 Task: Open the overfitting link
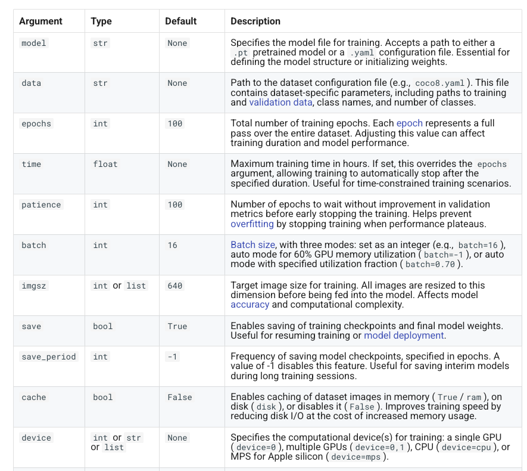[252, 224]
